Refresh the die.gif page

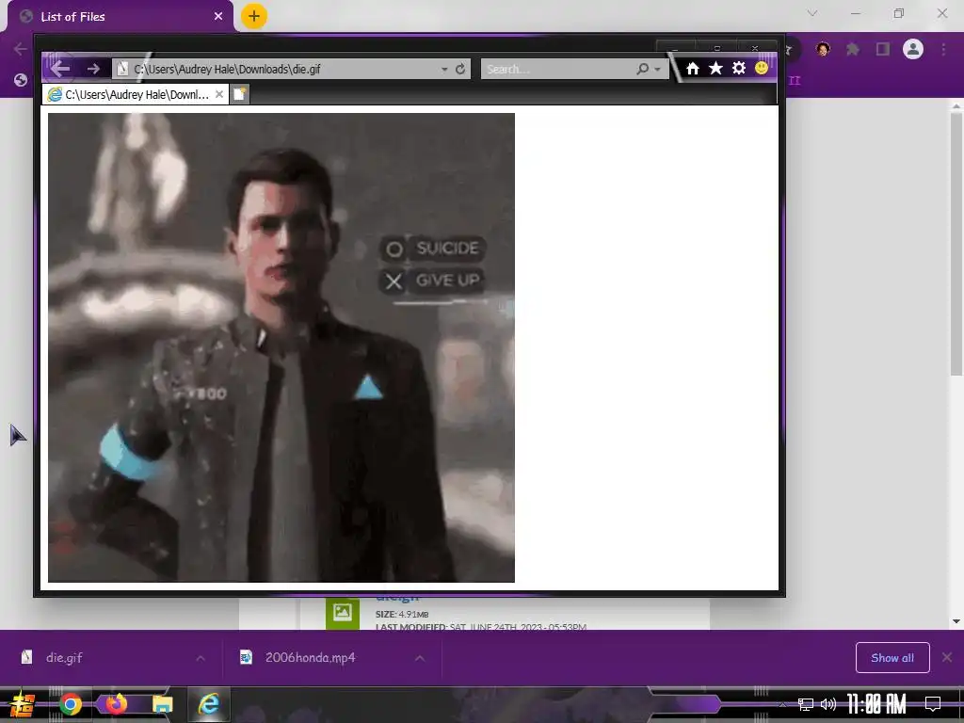click(459, 69)
